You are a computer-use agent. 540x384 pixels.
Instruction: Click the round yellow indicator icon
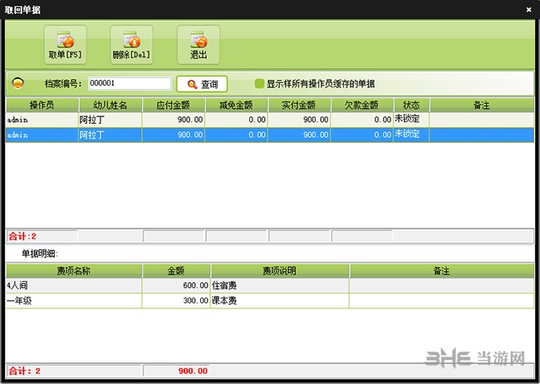coord(18,83)
